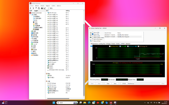
Task: Enable the Stress GPU(s) checkbox
Action: [x=93, y=41]
